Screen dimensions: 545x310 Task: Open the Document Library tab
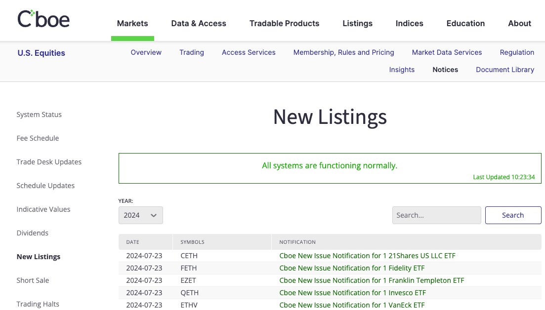pyautogui.click(x=505, y=70)
